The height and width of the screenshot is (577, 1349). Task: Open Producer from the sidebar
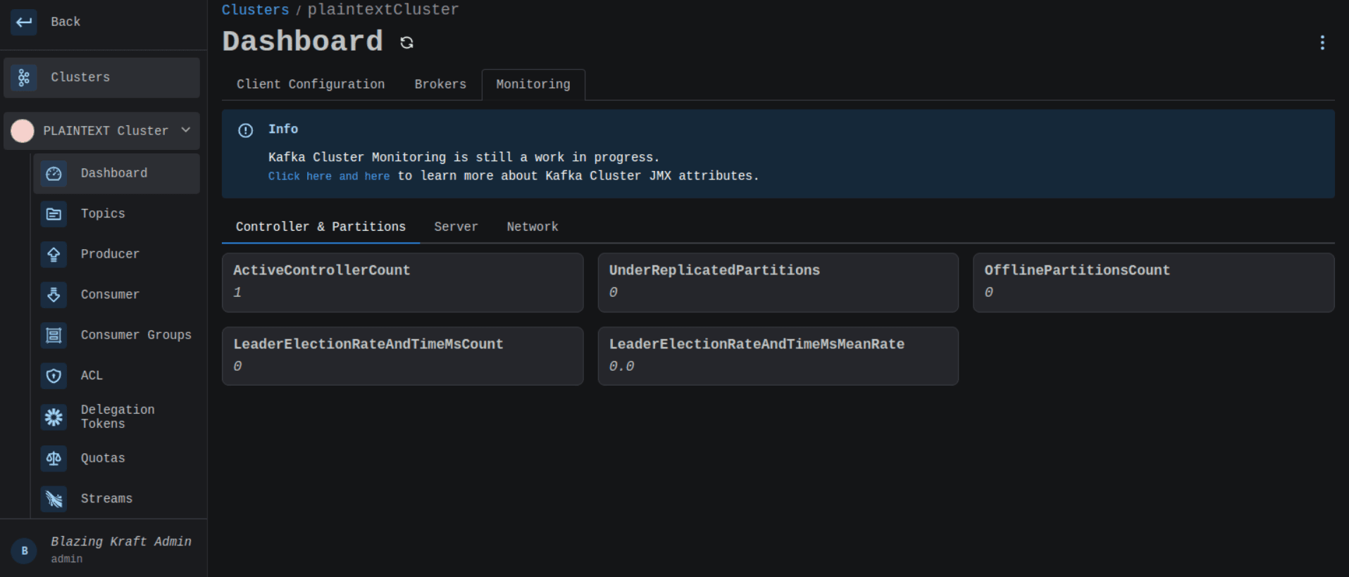117,254
